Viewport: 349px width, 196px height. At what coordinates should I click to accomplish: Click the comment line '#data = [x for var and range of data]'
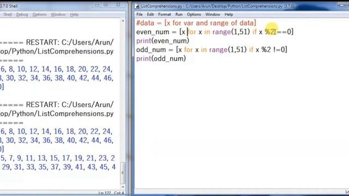(x=196, y=23)
